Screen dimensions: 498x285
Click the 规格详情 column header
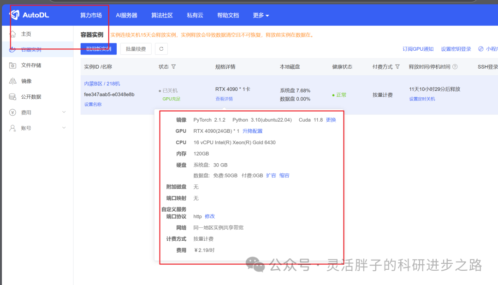[225, 67]
